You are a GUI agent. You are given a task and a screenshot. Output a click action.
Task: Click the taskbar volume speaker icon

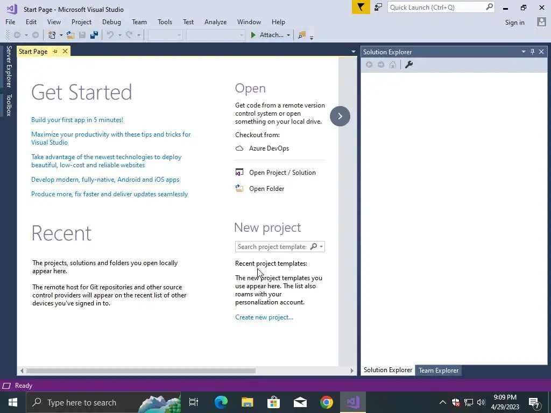pos(481,402)
